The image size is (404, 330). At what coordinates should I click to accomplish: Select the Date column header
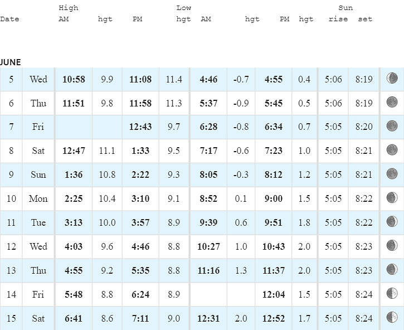[9, 19]
